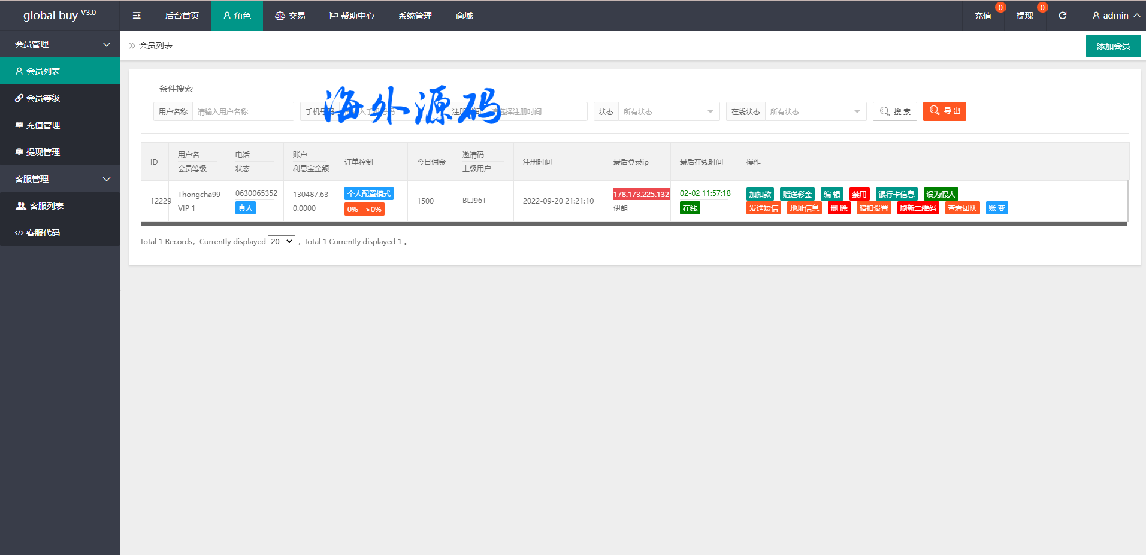This screenshot has width=1146, height=555.
Task: Click the 真人 status tag
Action: (x=245, y=208)
